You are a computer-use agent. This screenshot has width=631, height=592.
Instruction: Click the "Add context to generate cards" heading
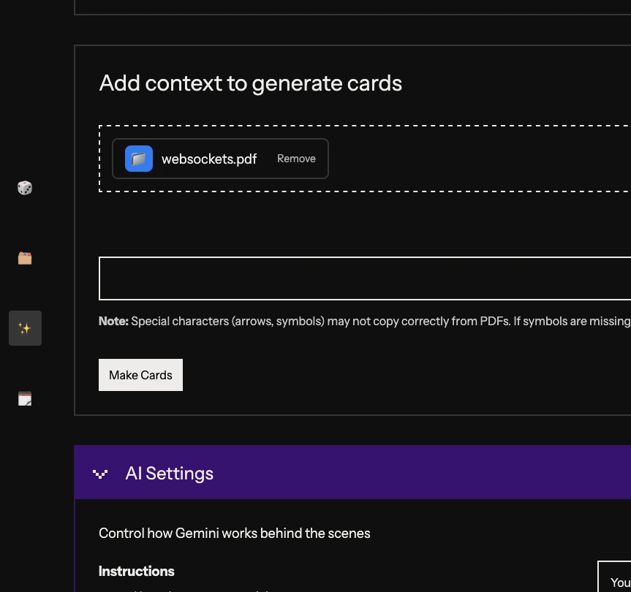coord(250,83)
